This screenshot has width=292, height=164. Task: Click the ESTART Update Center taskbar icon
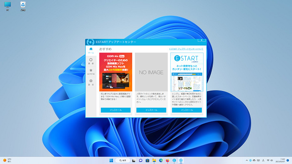click(181, 161)
